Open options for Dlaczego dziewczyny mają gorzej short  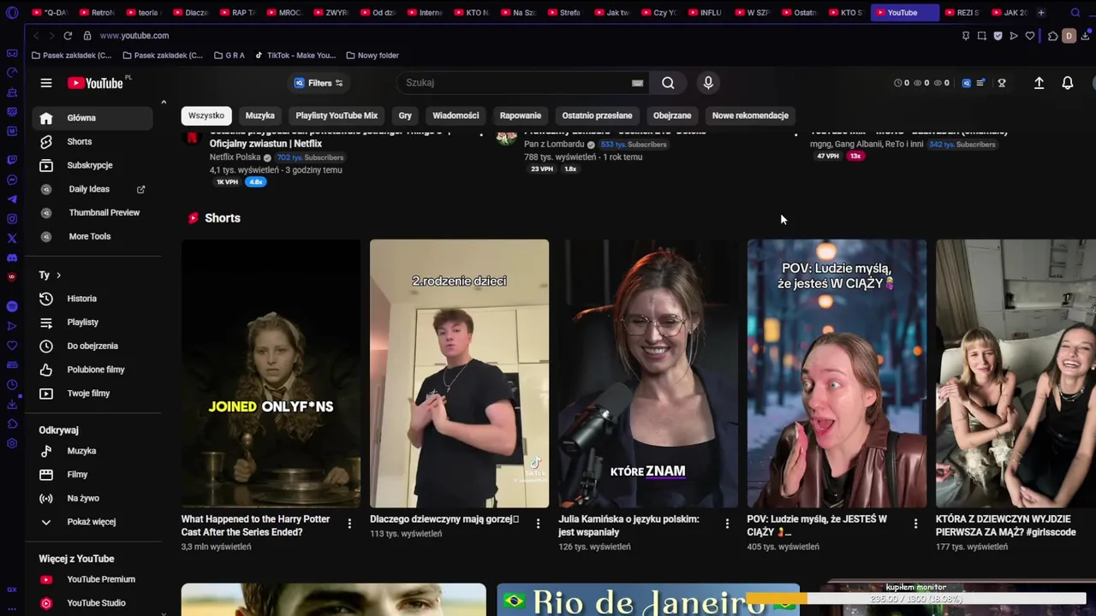coord(538,524)
